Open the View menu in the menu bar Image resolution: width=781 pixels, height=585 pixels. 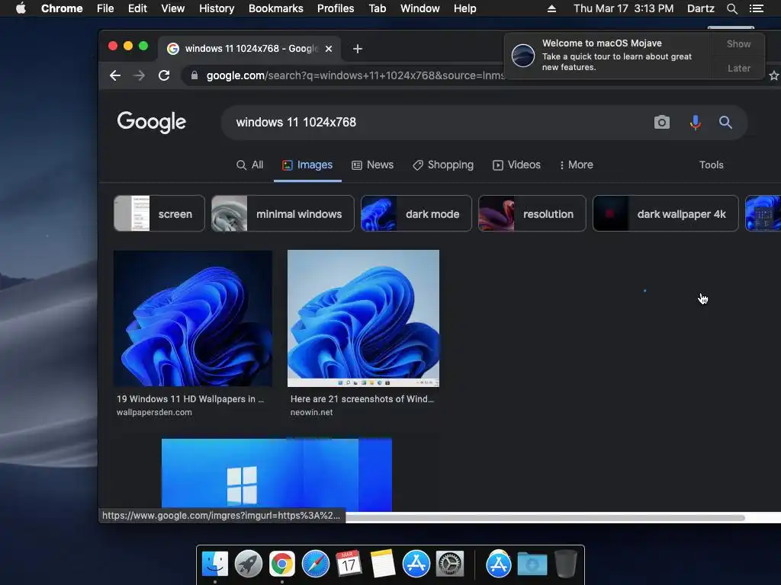pos(173,8)
